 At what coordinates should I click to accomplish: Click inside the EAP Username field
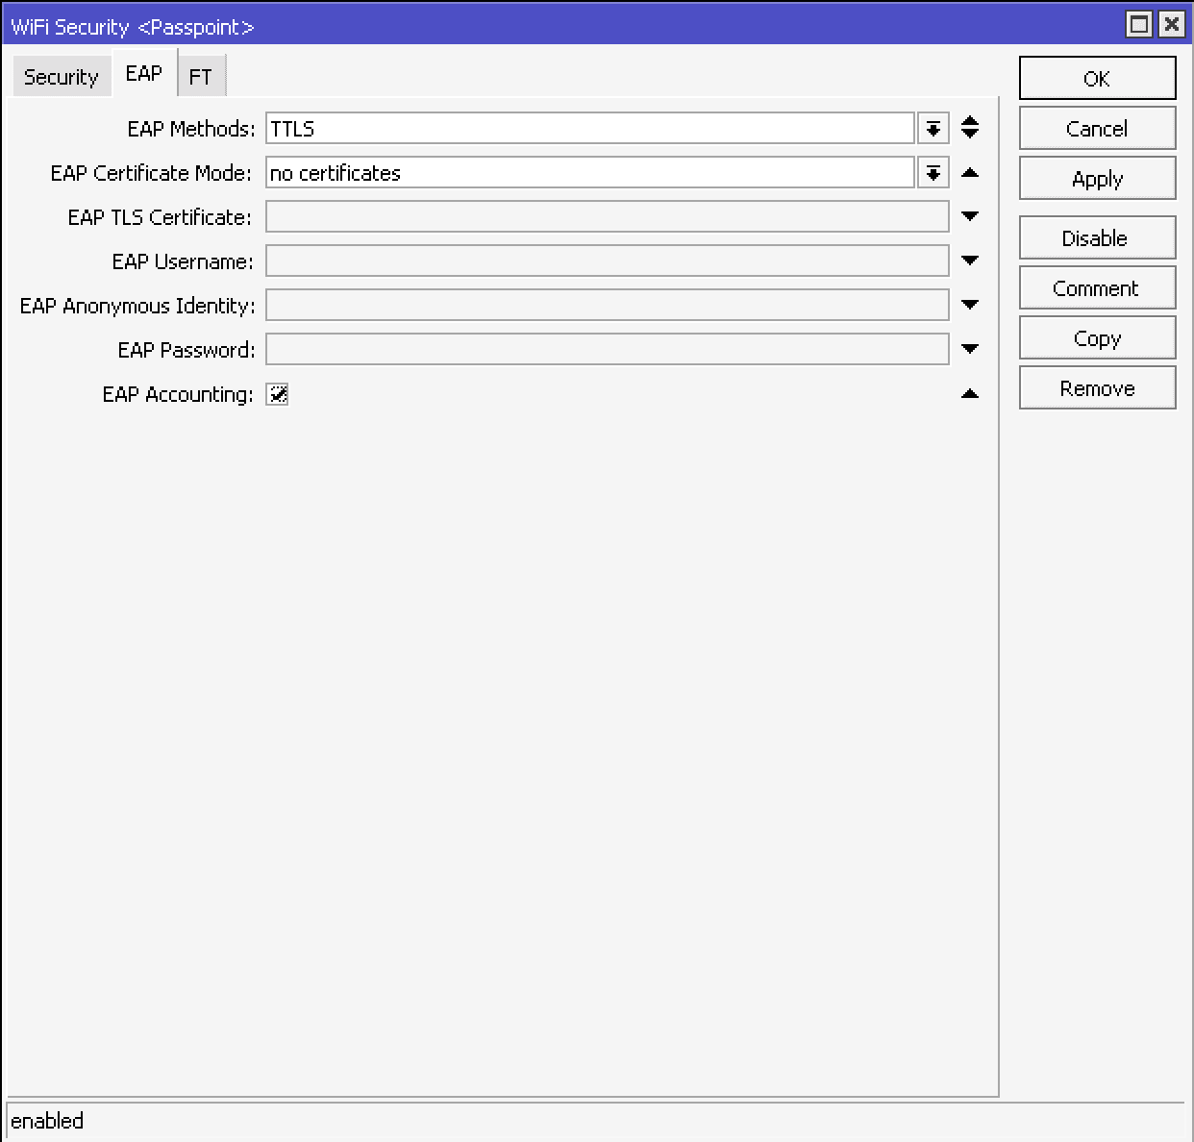[x=606, y=261]
